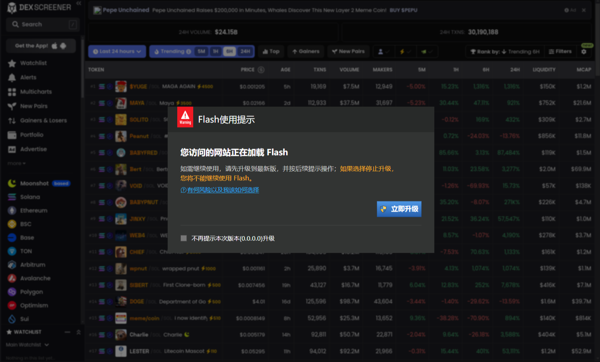600x362 pixels.
Task: Open the Charlie token row
Action: (x=339, y=334)
